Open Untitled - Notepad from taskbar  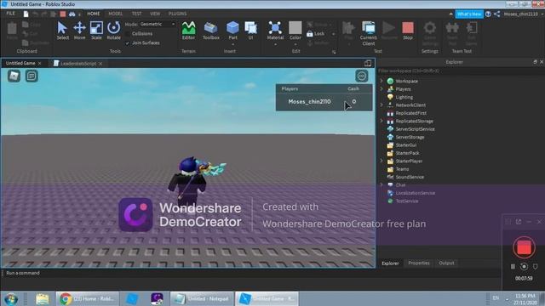click(203, 298)
